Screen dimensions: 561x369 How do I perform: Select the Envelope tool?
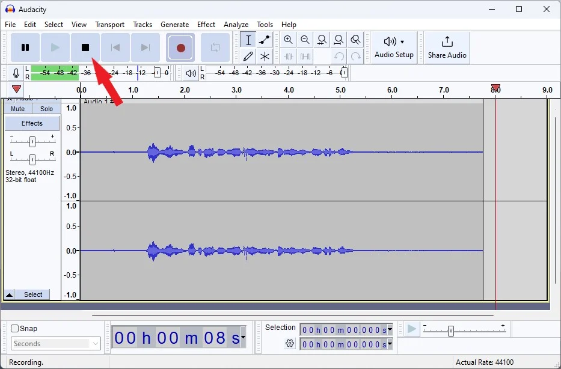[264, 40]
